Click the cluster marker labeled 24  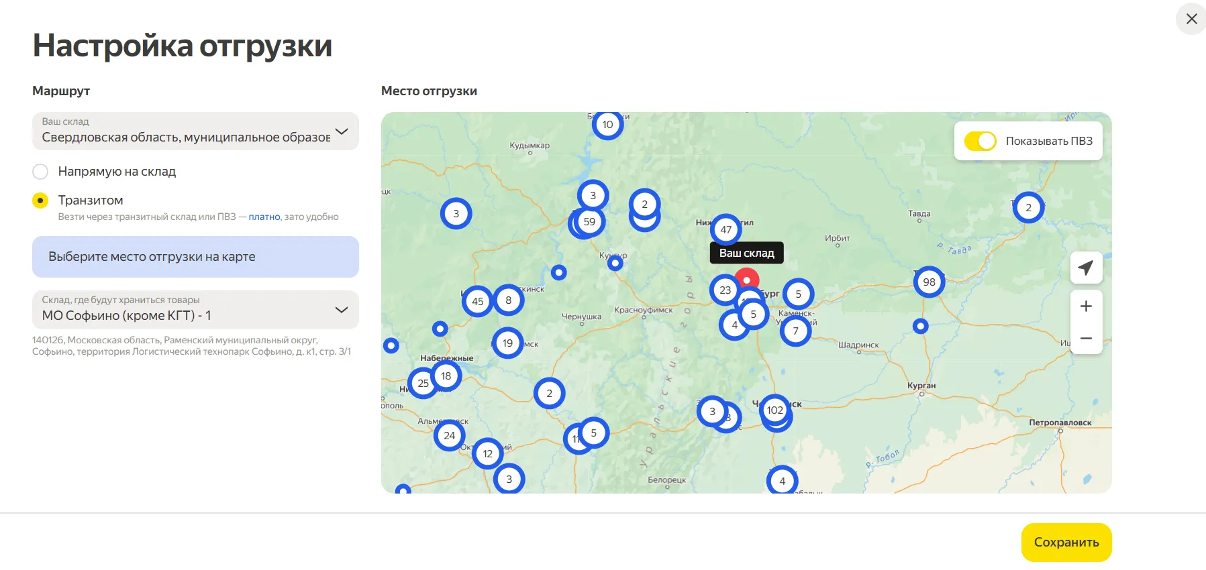449,435
